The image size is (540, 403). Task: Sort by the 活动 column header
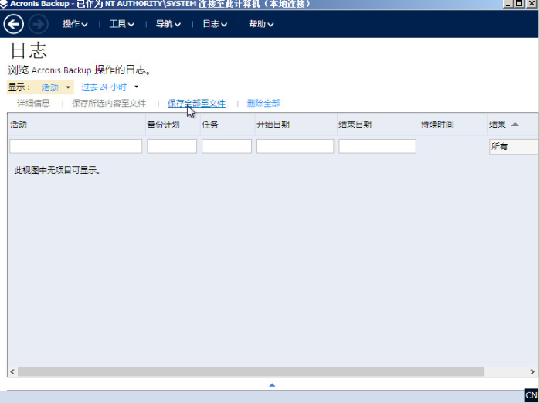point(76,125)
